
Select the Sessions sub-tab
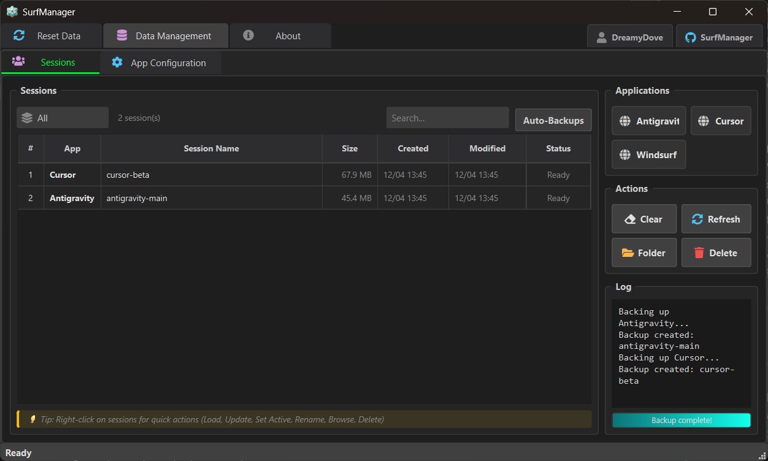pos(50,63)
